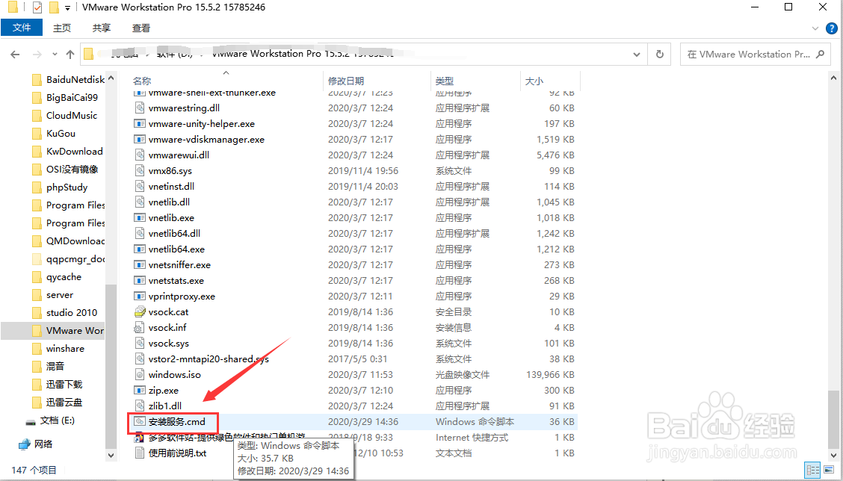Image resolution: width=843 pixels, height=481 pixels.
Task: Open recent locations dropdown arrow
Action: point(55,55)
